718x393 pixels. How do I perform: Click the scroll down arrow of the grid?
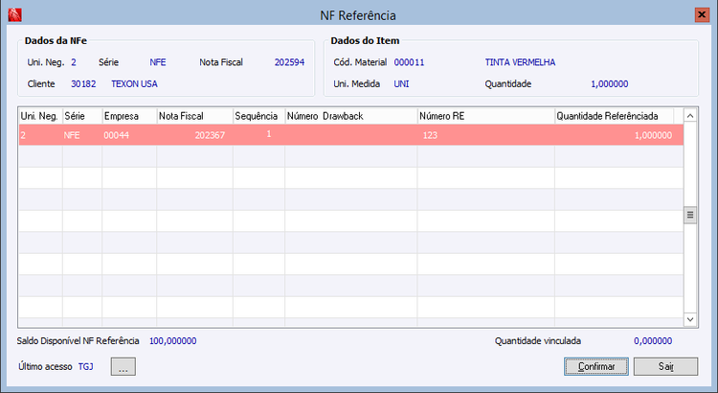(x=690, y=319)
